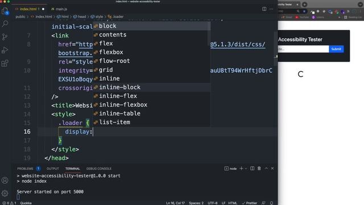Click UTF-8 encoding in status bar
The width and height of the screenshot is (364, 205).
(212, 203)
